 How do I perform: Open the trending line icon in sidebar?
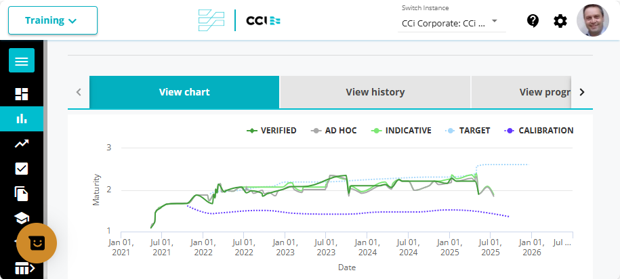[22, 144]
